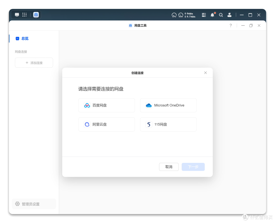Choose Microsoft OneDrive option
This screenshot has height=223, width=275.
pos(168,105)
